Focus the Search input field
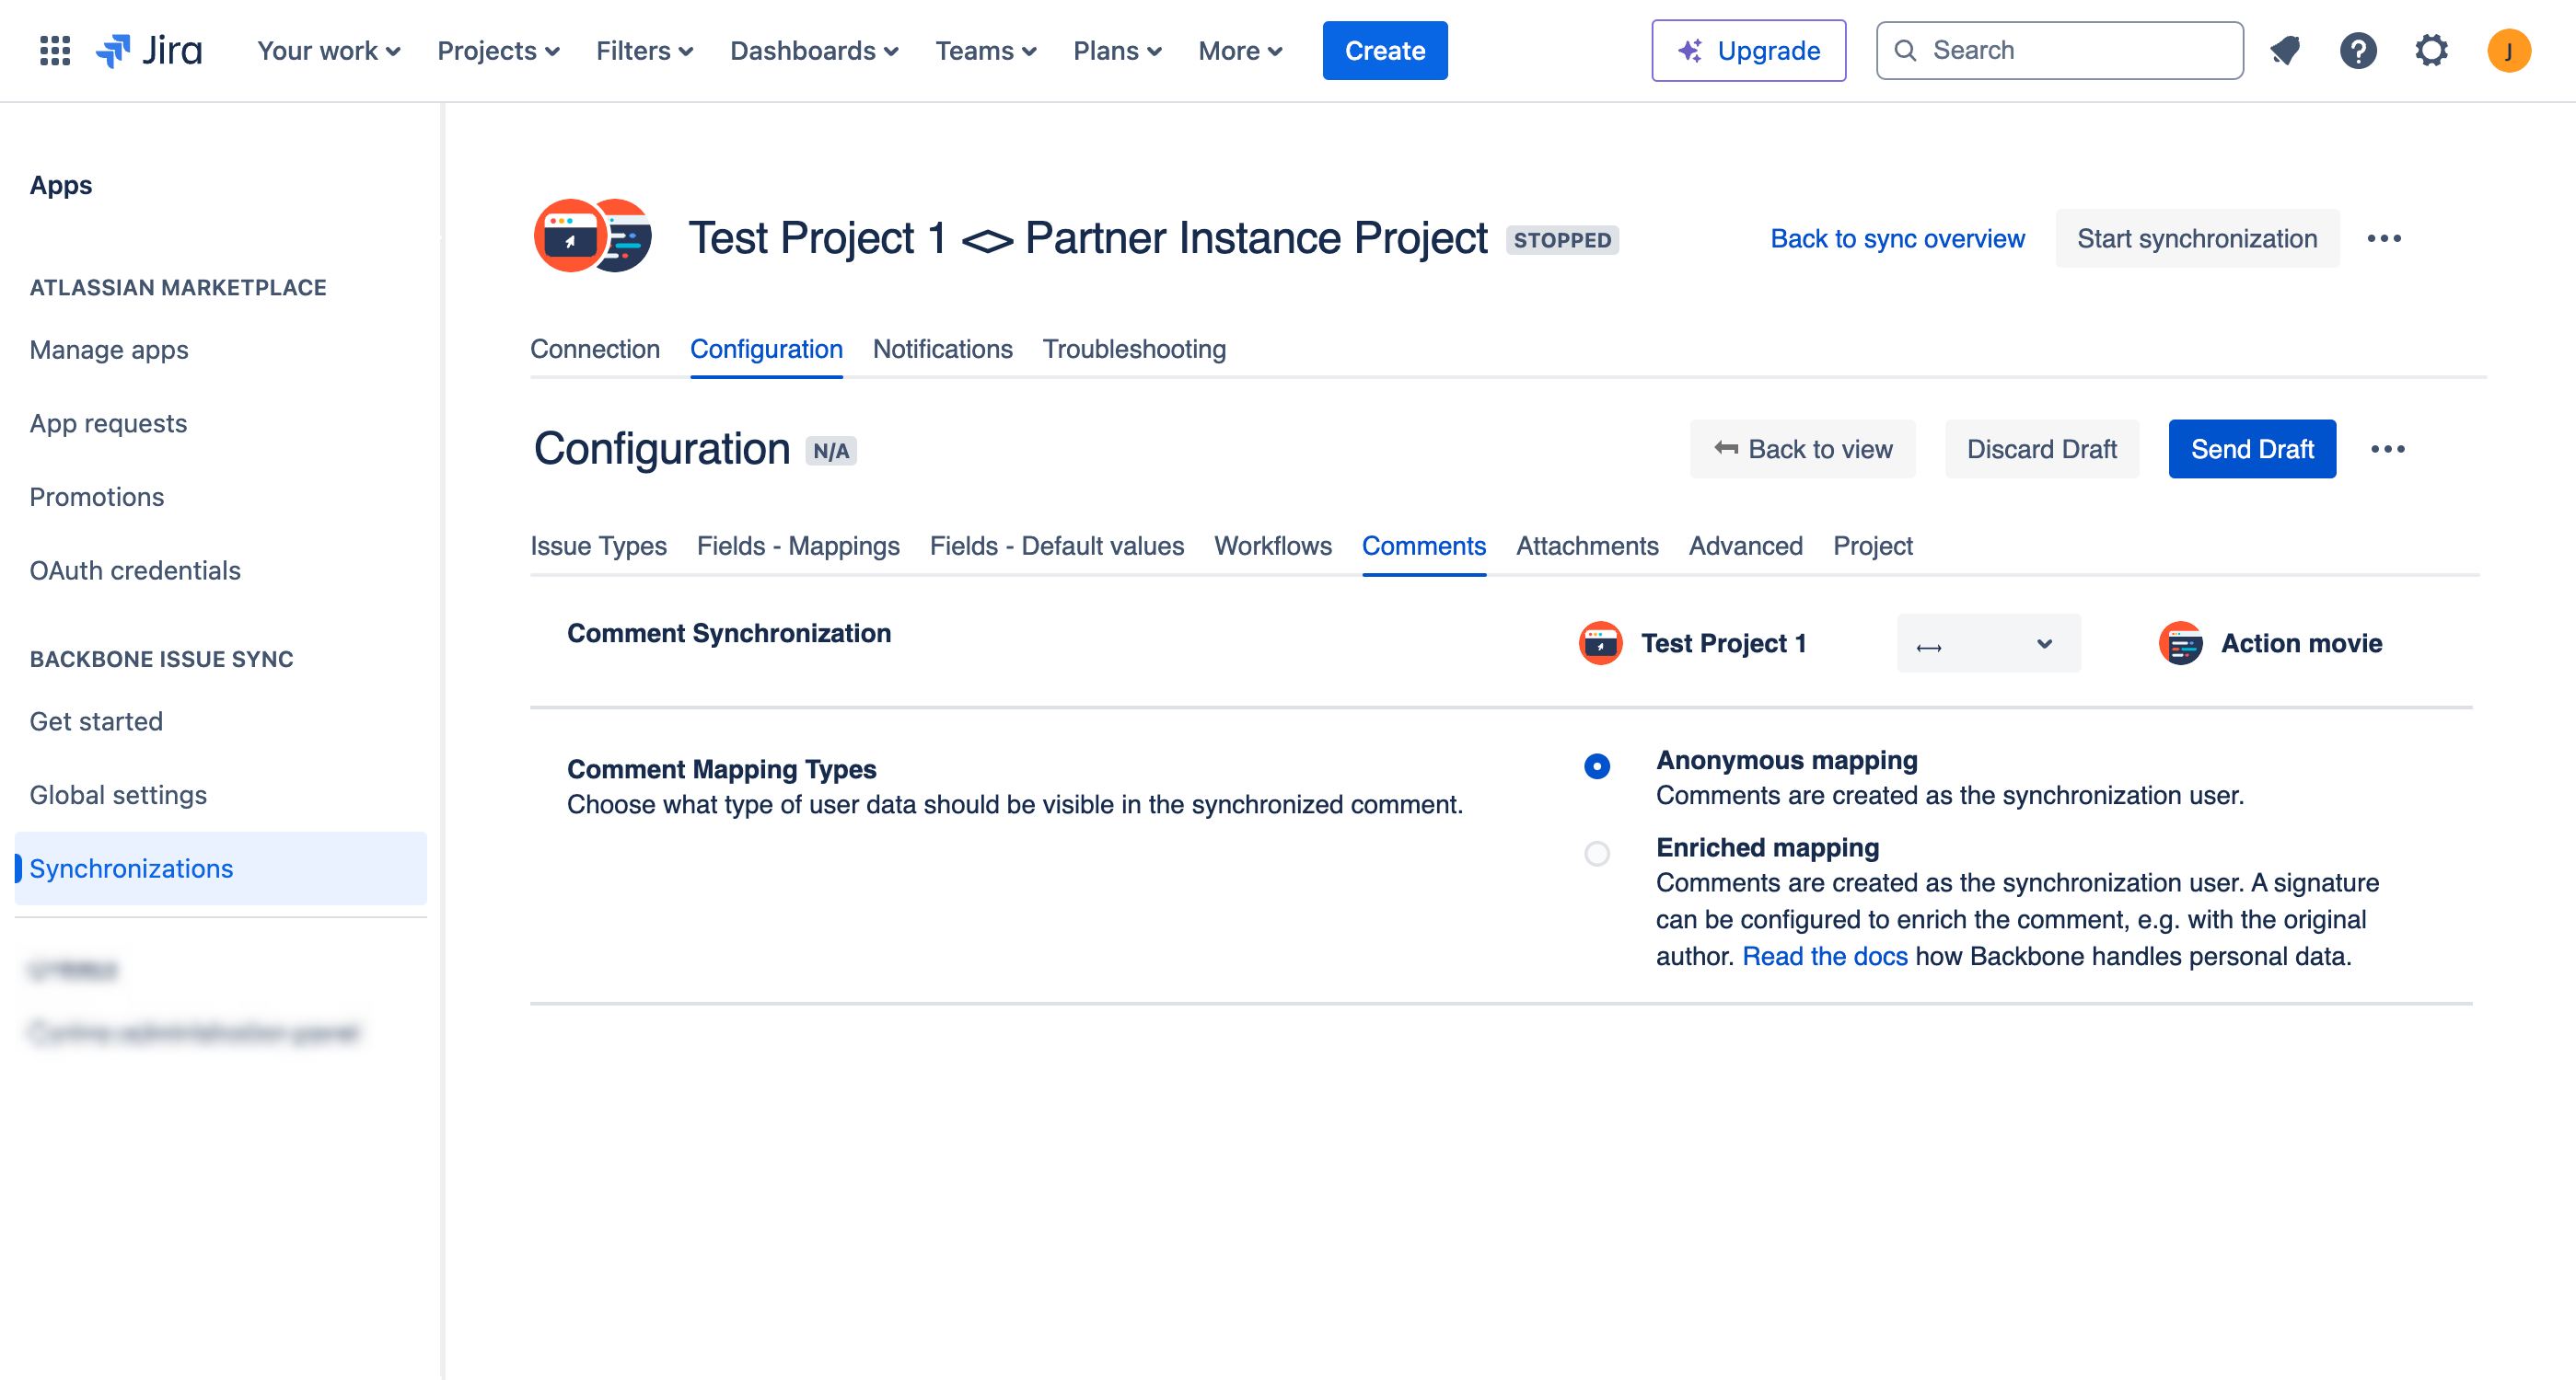The image size is (2576, 1380). pos(2059,50)
